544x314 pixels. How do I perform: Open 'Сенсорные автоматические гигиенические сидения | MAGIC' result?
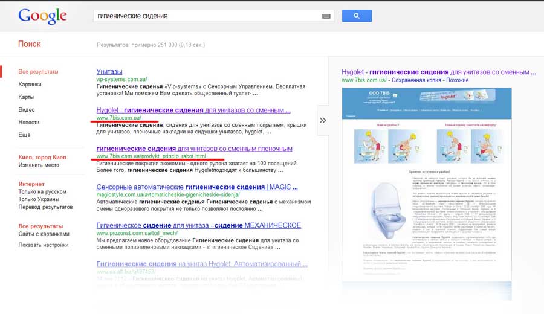click(197, 187)
